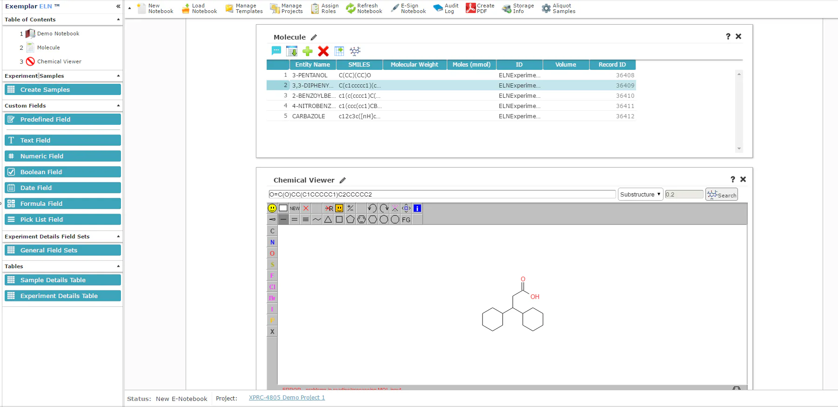Edit the Chemical Viewer title with pencil icon
The width and height of the screenshot is (838, 407).
click(x=343, y=180)
